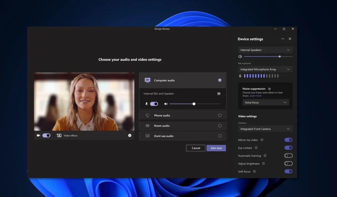Open settings gear under video preview

tap(130, 135)
